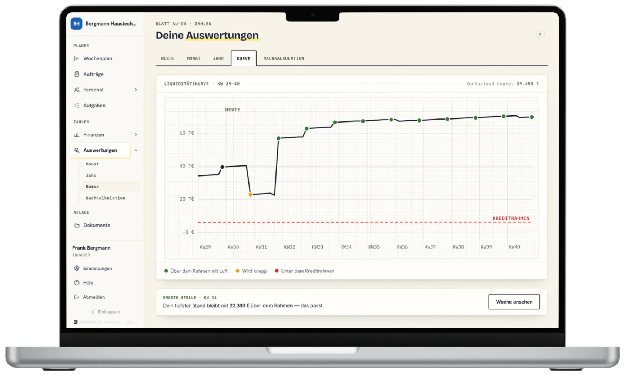The height and width of the screenshot is (375, 625).
Task: Click the Finanzen bar chart icon
Action: (x=77, y=135)
